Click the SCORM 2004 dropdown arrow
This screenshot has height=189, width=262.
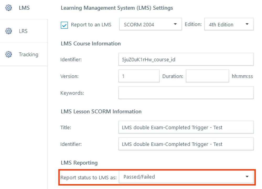[175, 24]
